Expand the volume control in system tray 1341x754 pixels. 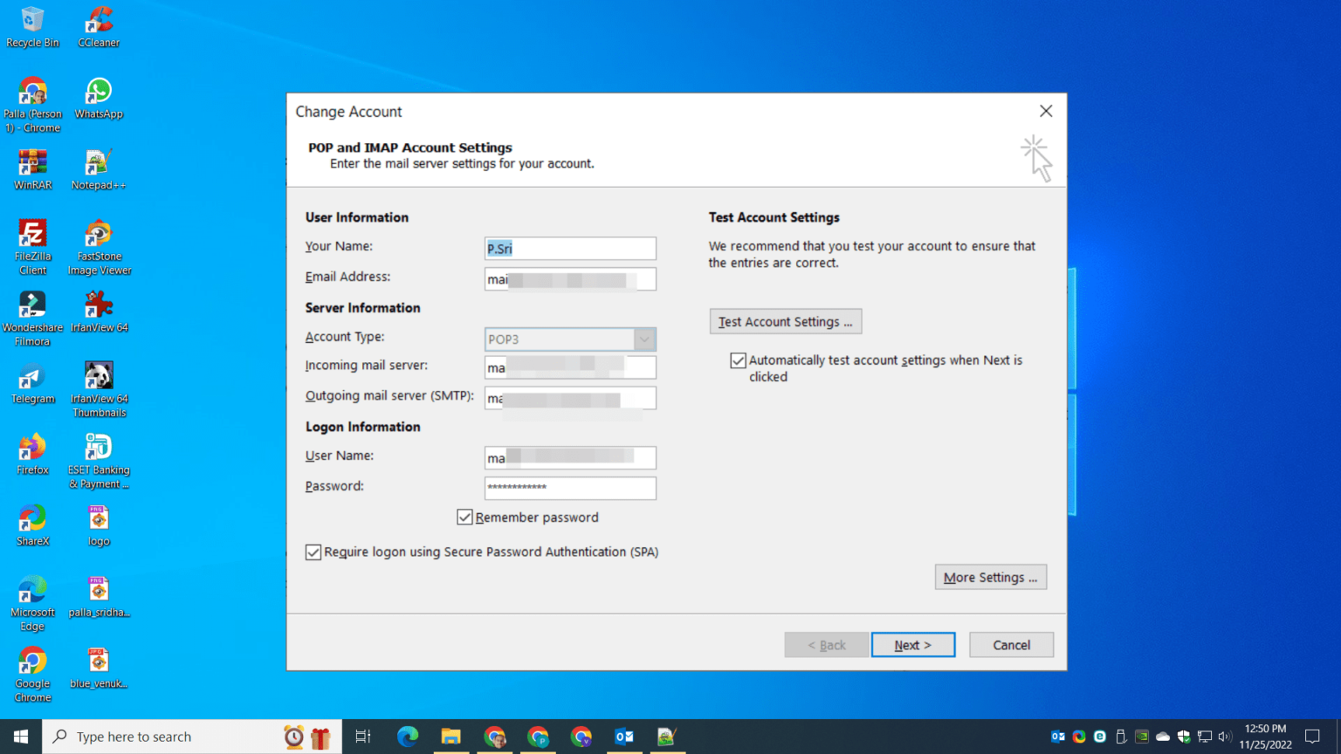pos(1227,736)
